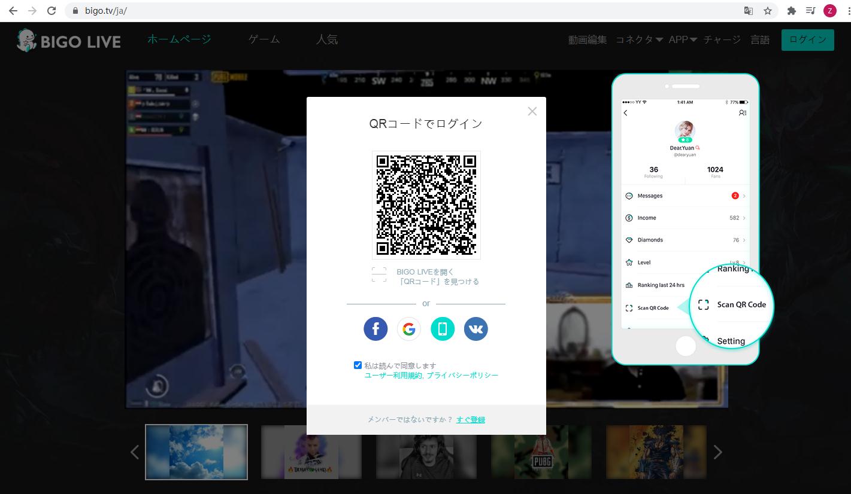Select the PUBG thumbnail
851x494 pixels.
pyautogui.click(x=541, y=452)
